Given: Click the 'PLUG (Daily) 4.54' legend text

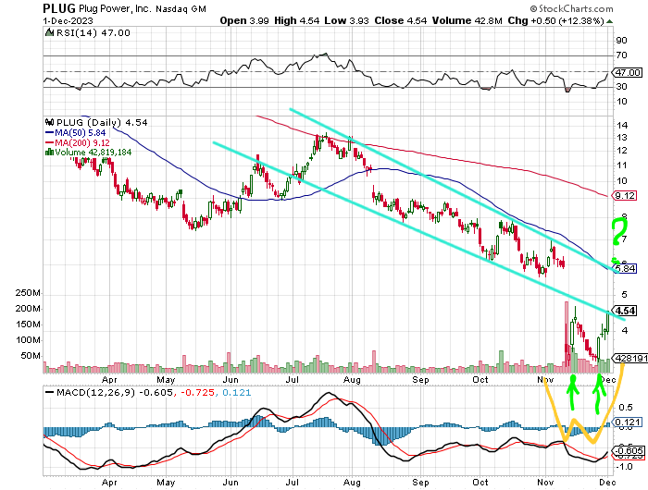Looking at the screenshot, I should 102,123.
